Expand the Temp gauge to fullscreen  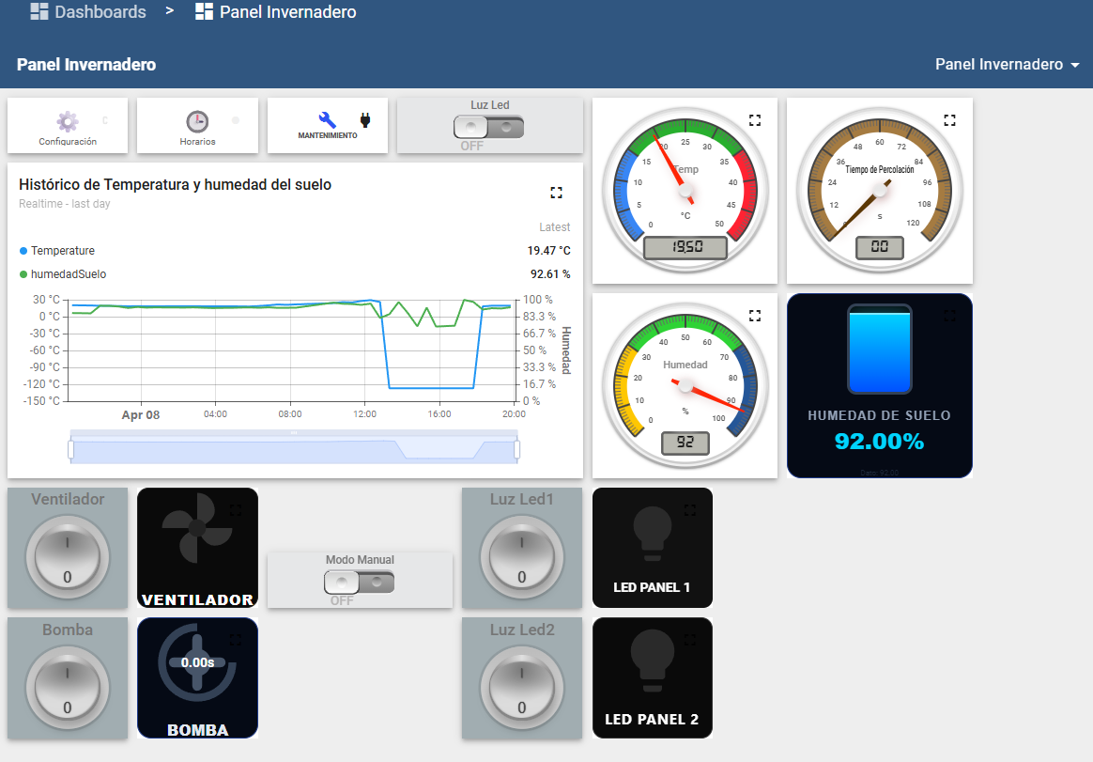click(754, 120)
